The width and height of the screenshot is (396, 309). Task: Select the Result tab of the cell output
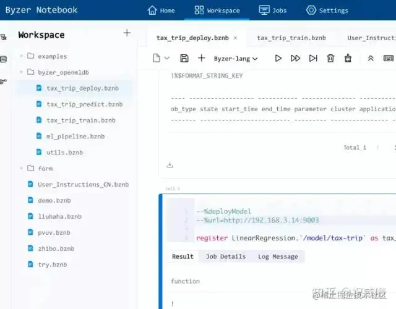click(183, 256)
